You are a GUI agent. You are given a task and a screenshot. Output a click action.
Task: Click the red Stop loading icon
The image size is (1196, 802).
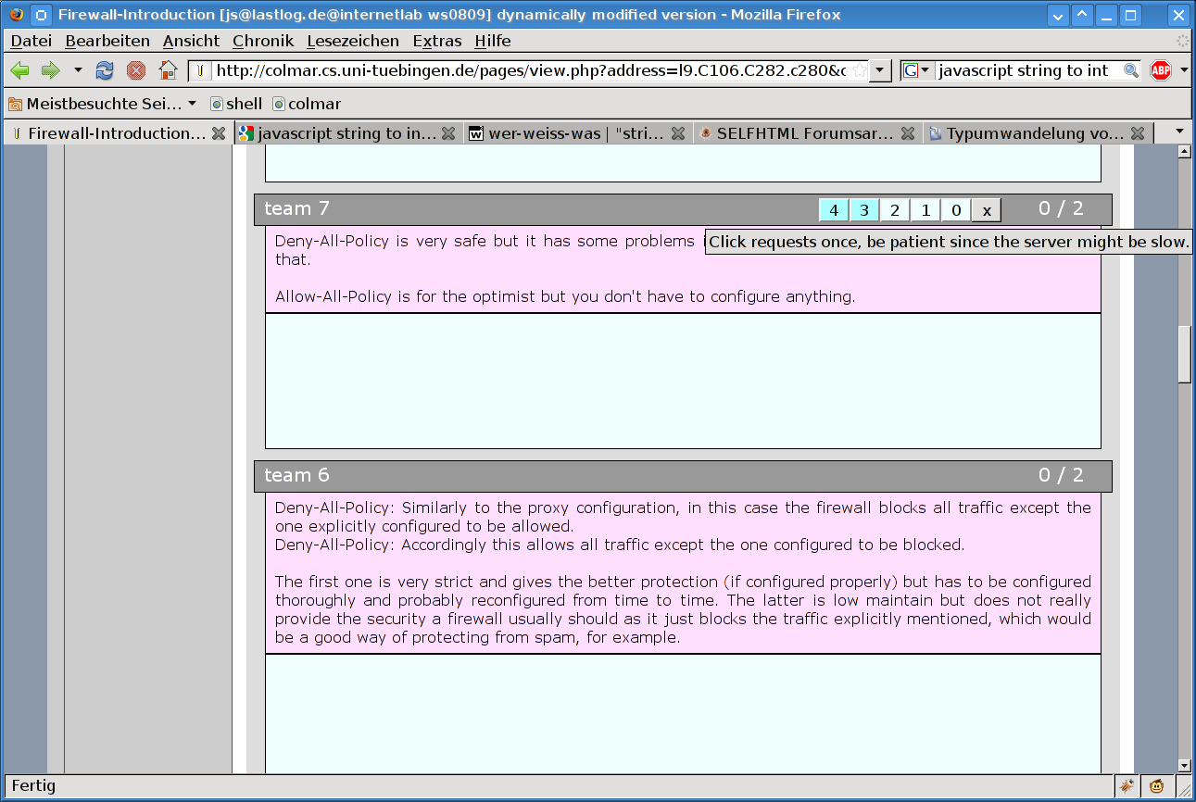pyautogui.click(x=136, y=70)
